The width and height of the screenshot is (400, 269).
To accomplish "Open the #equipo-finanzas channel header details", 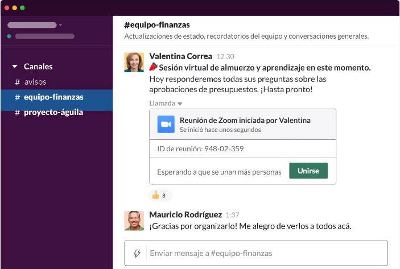I will tap(156, 24).
